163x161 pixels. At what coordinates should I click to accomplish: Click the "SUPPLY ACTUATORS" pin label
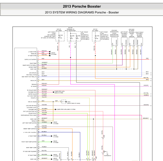(30, 60)
